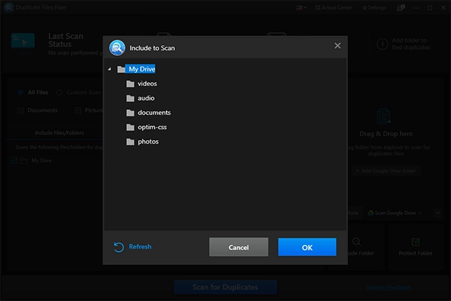Viewport: 451px width, 301px height.
Task: Click the info icon beside Add folder
Action: [382, 44]
